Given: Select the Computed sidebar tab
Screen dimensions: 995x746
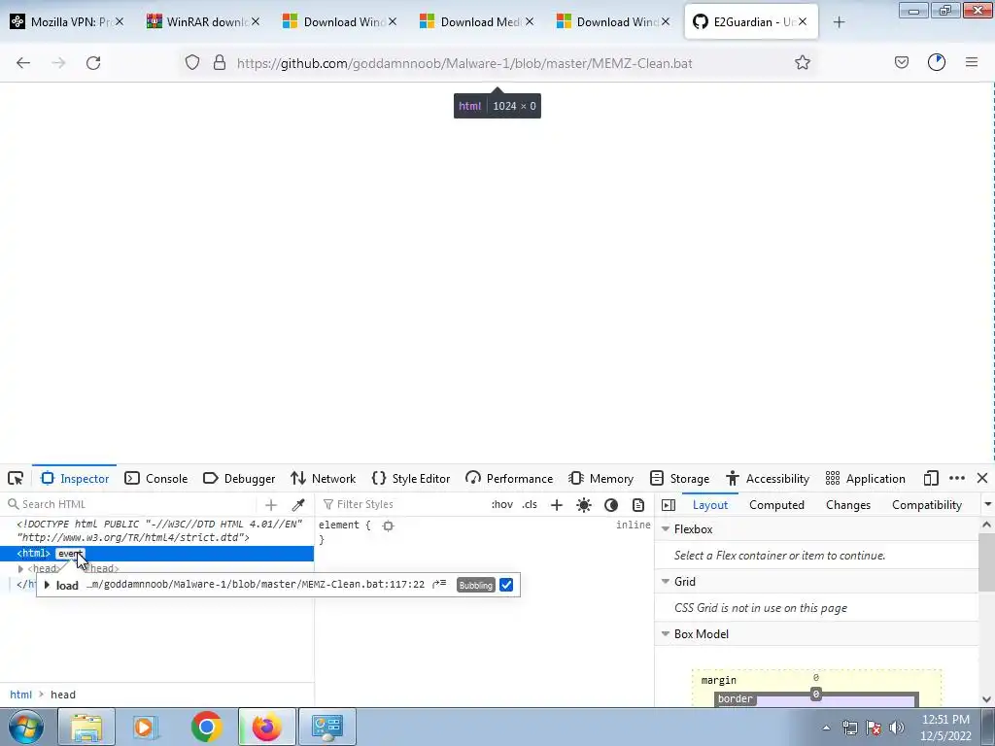Looking at the screenshot, I should [776, 505].
